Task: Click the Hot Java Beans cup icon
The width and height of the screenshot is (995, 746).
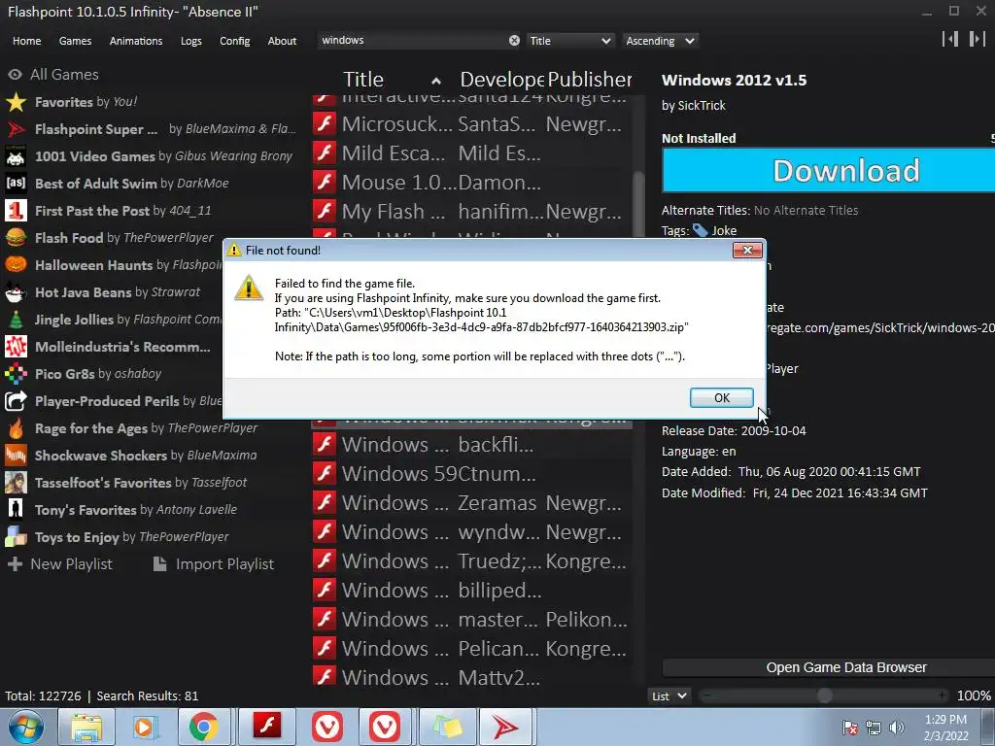Action: point(16,292)
